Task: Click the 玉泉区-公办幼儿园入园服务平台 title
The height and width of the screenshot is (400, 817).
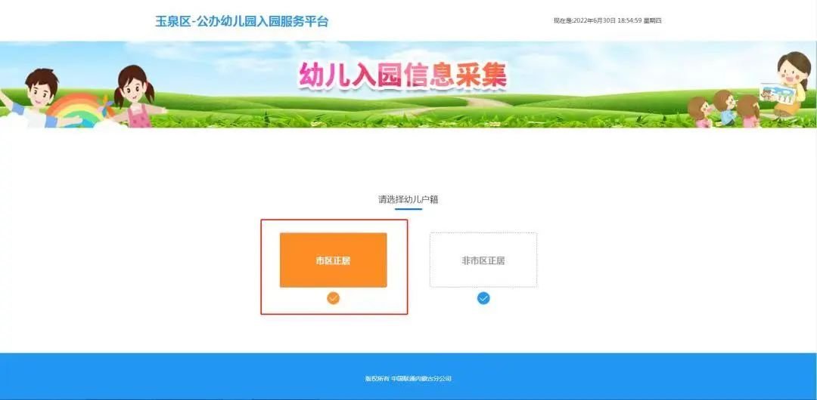Action: click(x=242, y=21)
